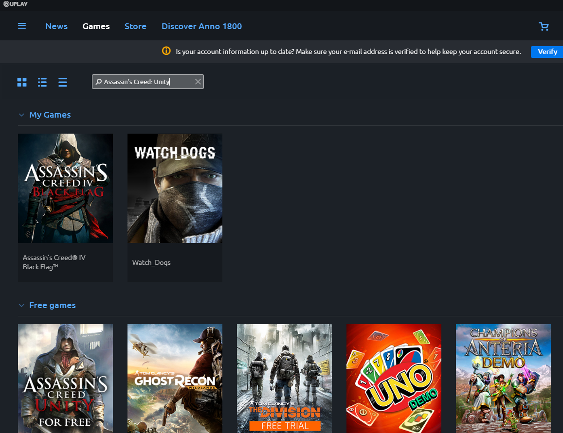The width and height of the screenshot is (563, 433).
Task: Open the shopping cart
Action: tap(544, 27)
